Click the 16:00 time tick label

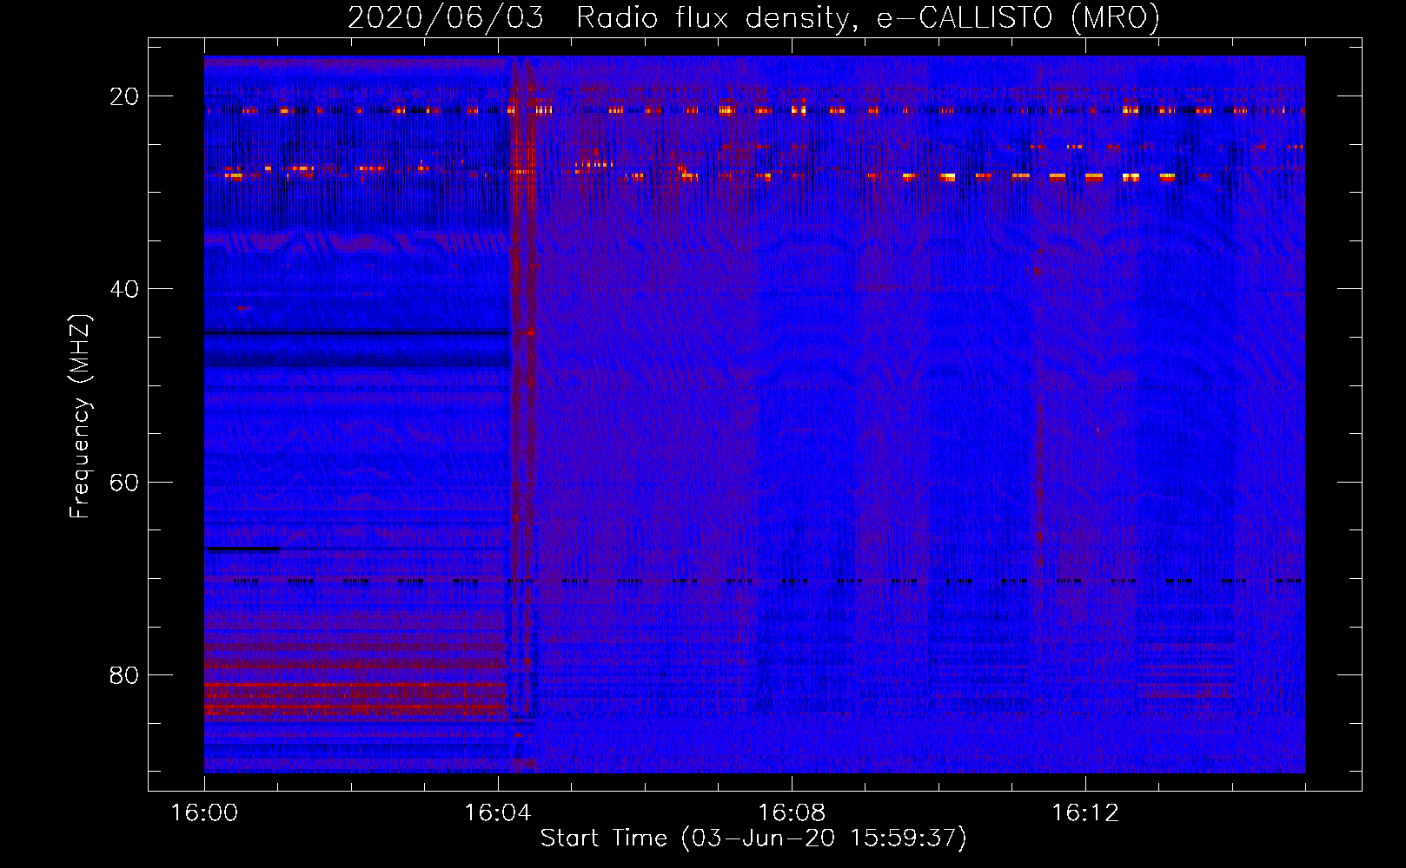tap(204, 813)
